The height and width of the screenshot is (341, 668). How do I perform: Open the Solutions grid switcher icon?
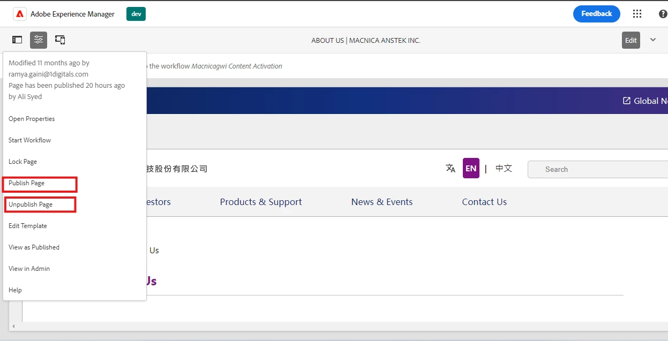[637, 14]
